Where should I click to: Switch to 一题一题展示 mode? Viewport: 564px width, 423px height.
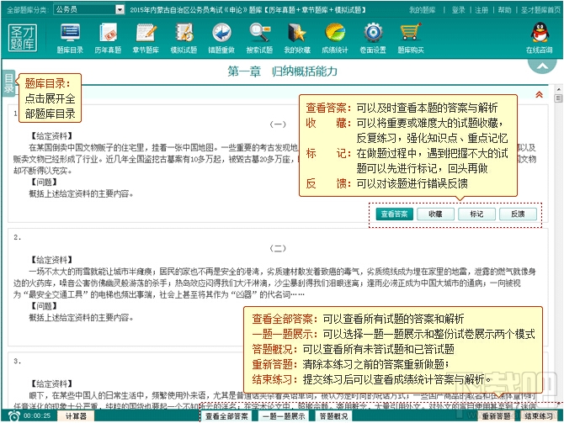click(285, 416)
